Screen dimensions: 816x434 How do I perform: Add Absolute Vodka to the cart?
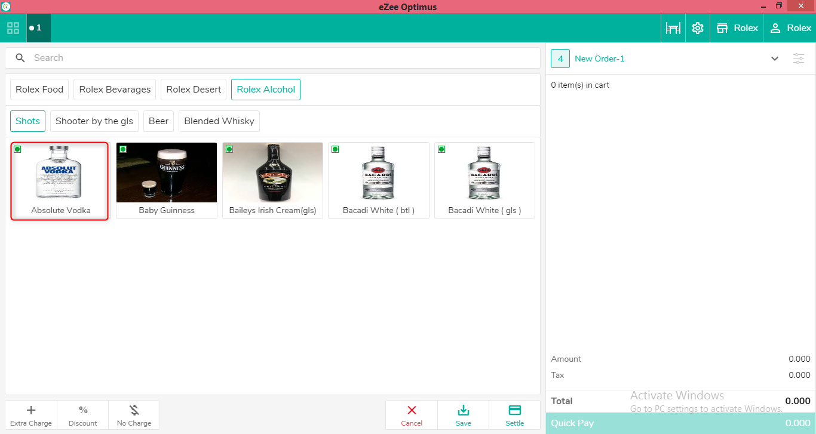60,181
